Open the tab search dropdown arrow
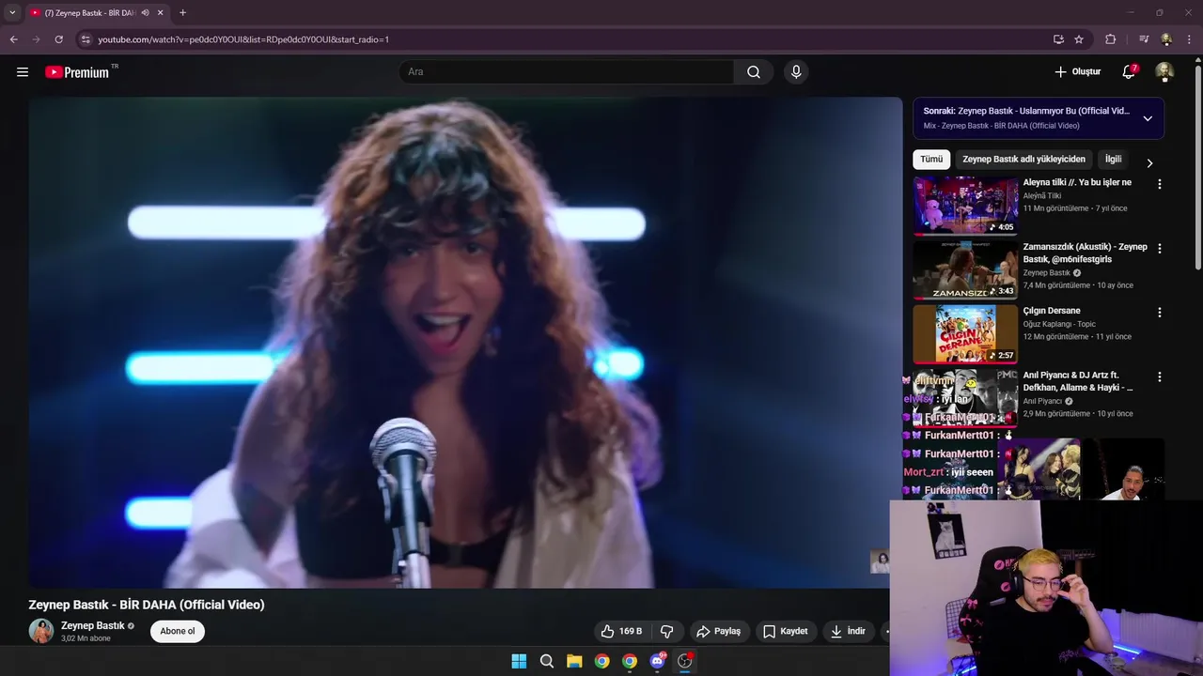 (x=12, y=13)
